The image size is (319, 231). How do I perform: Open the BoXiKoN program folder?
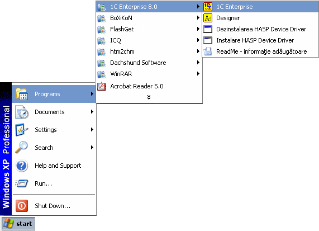click(149, 18)
